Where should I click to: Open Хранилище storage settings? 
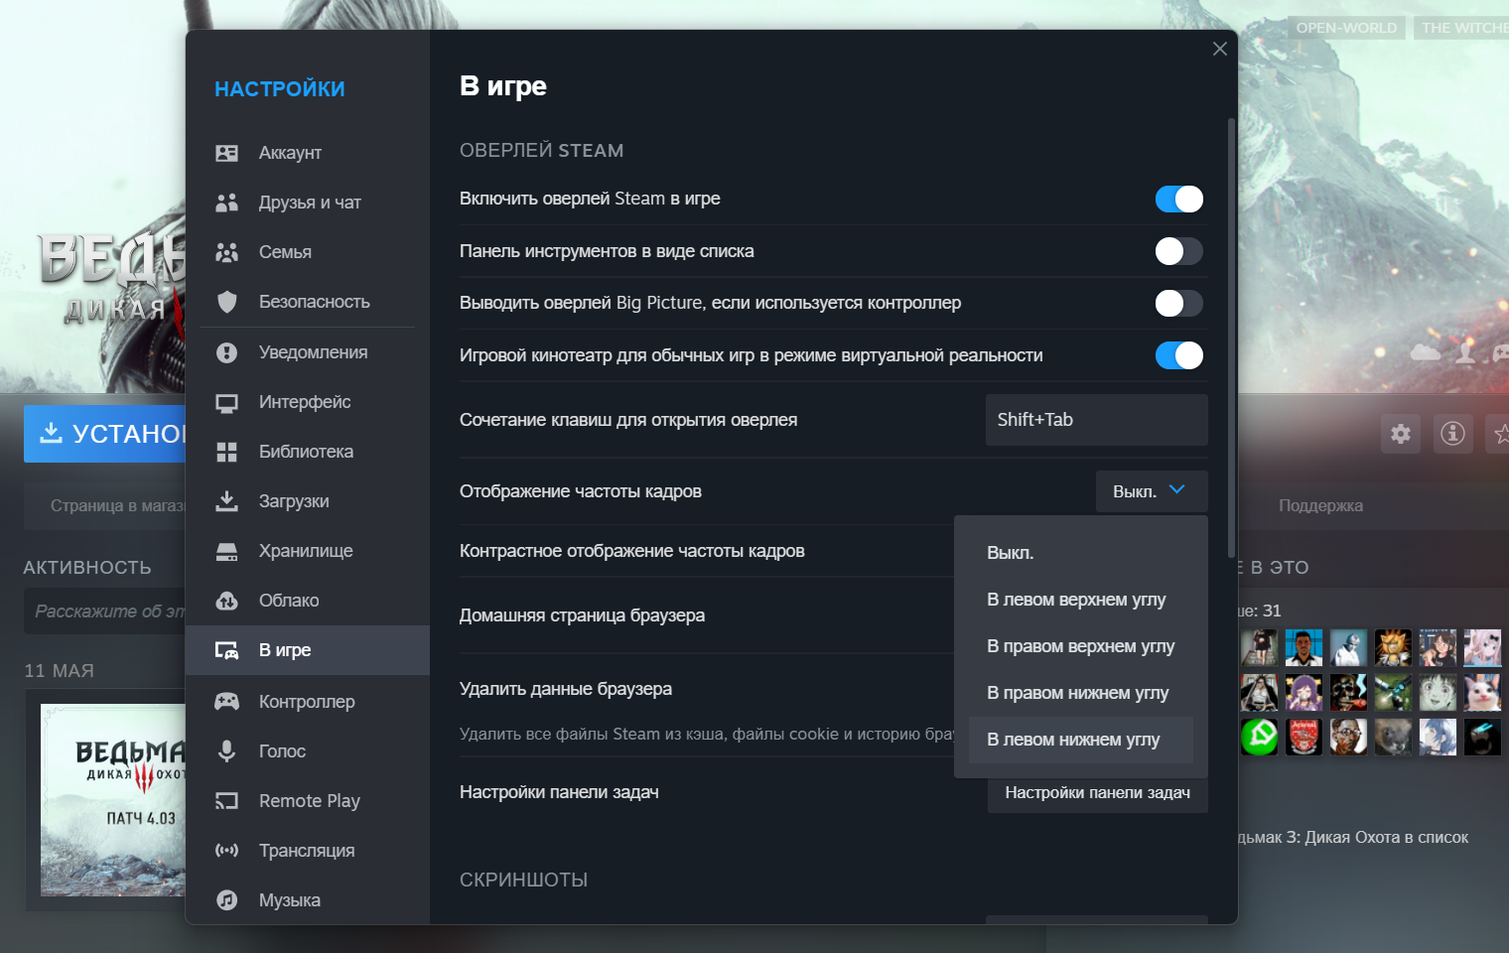tap(308, 551)
